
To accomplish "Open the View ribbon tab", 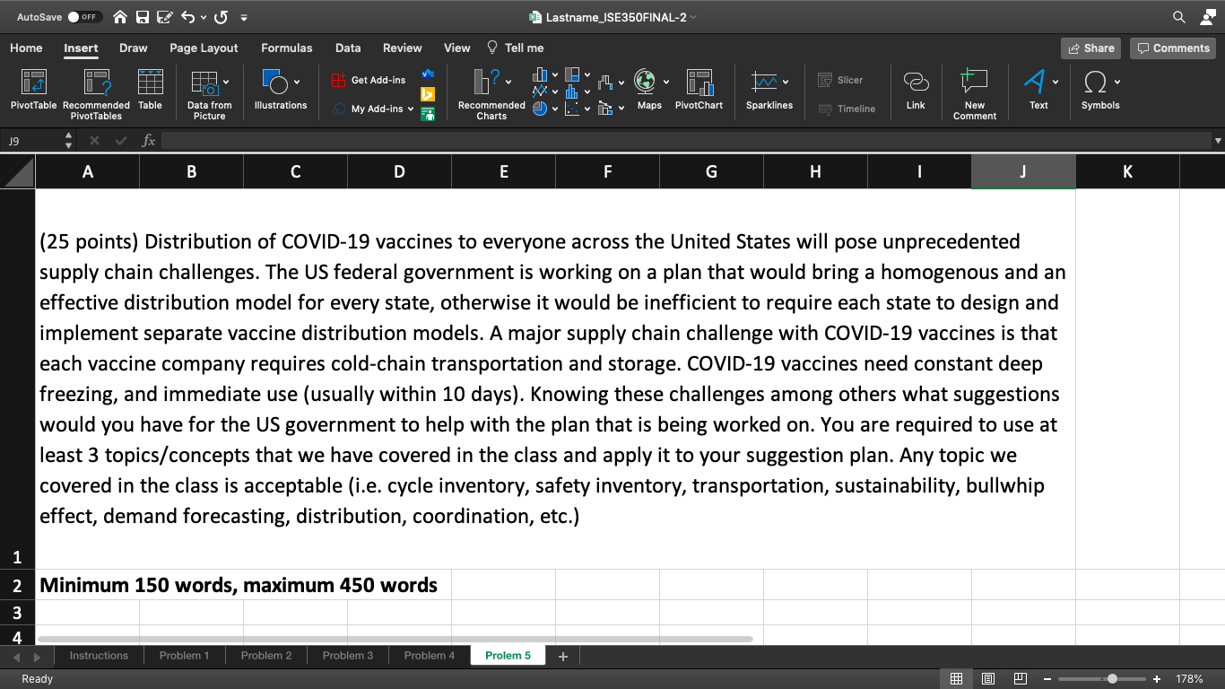I will (457, 48).
